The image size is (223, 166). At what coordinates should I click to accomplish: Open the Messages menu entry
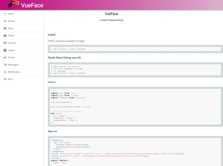coord(13,65)
